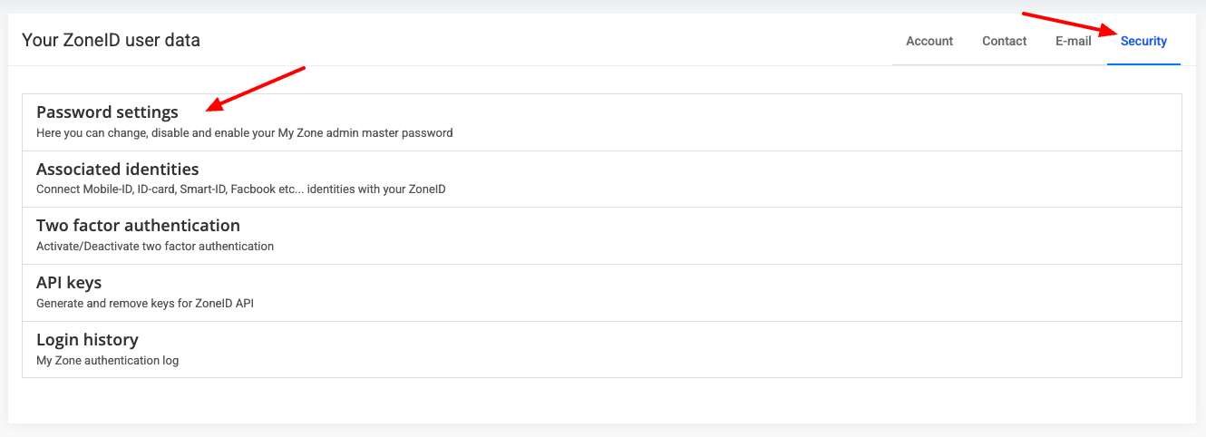Open the Login history section
The height and width of the screenshot is (437, 1206).
[x=87, y=340]
